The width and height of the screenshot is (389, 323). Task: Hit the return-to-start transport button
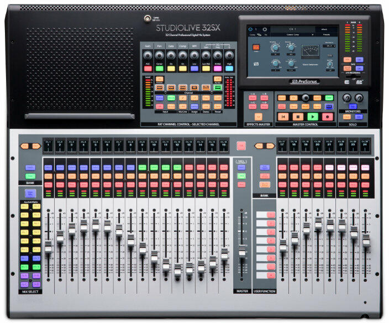click(283, 117)
